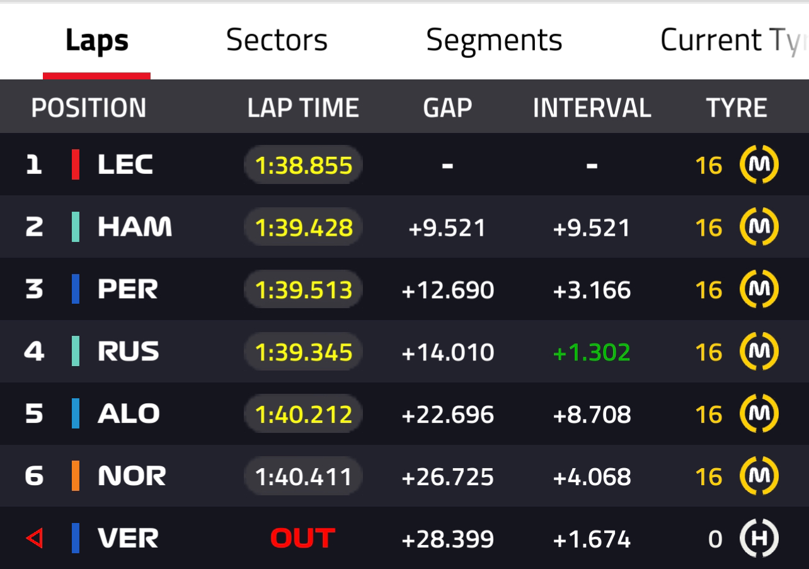Click the red pit arrow beside VER
Viewport: 809px width, 569px height.
click(x=34, y=539)
